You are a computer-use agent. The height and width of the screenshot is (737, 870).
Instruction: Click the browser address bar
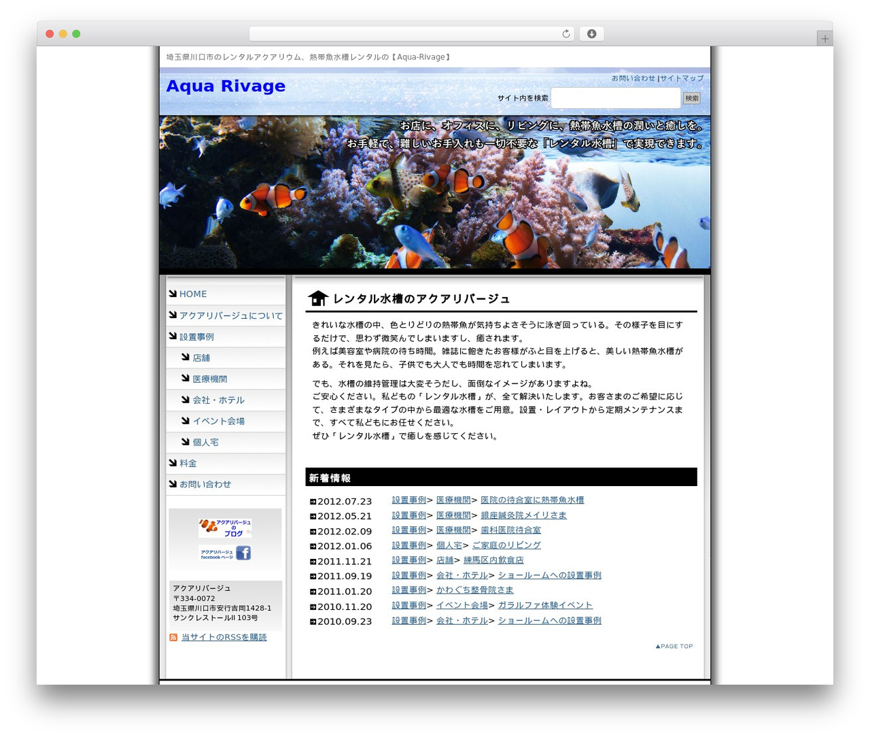click(411, 34)
